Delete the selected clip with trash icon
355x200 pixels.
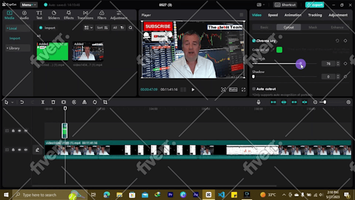pos(53,102)
